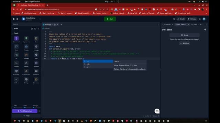Click the sidebar Search field
Viewport: 220px width, 123px height.
26,24
